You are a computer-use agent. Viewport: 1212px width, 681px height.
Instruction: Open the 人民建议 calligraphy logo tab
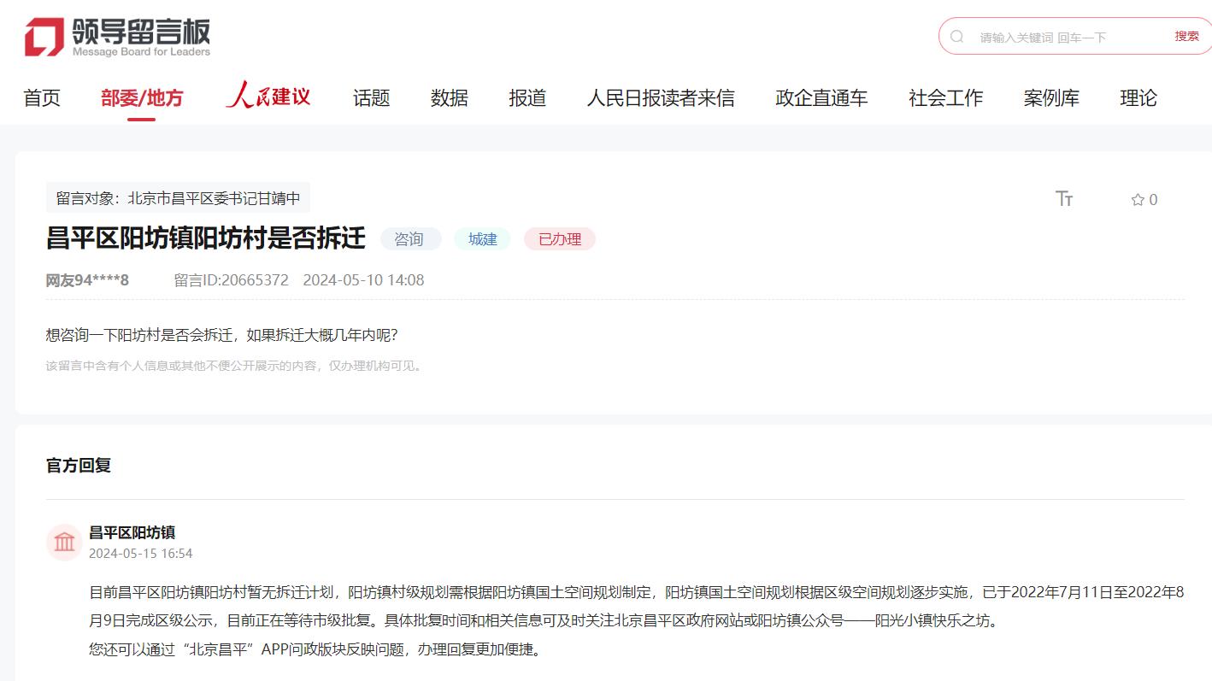click(x=268, y=97)
